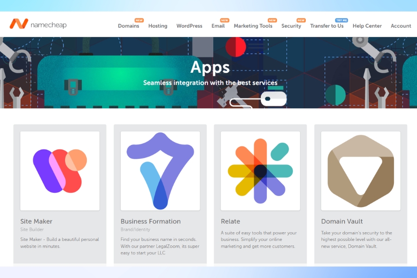This screenshot has width=417, height=278.
Task: Open the Business Formation app icon
Action: pyautogui.click(x=160, y=171)
